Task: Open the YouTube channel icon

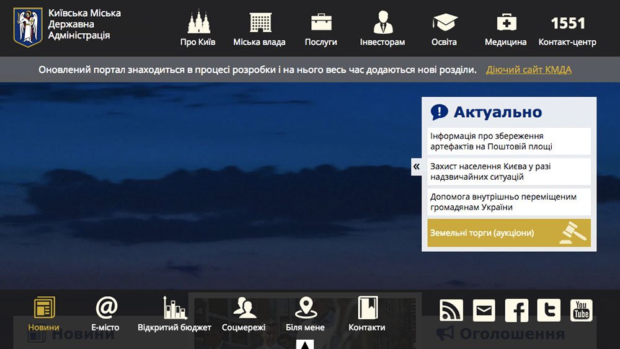Action: (x=581, y=311)
